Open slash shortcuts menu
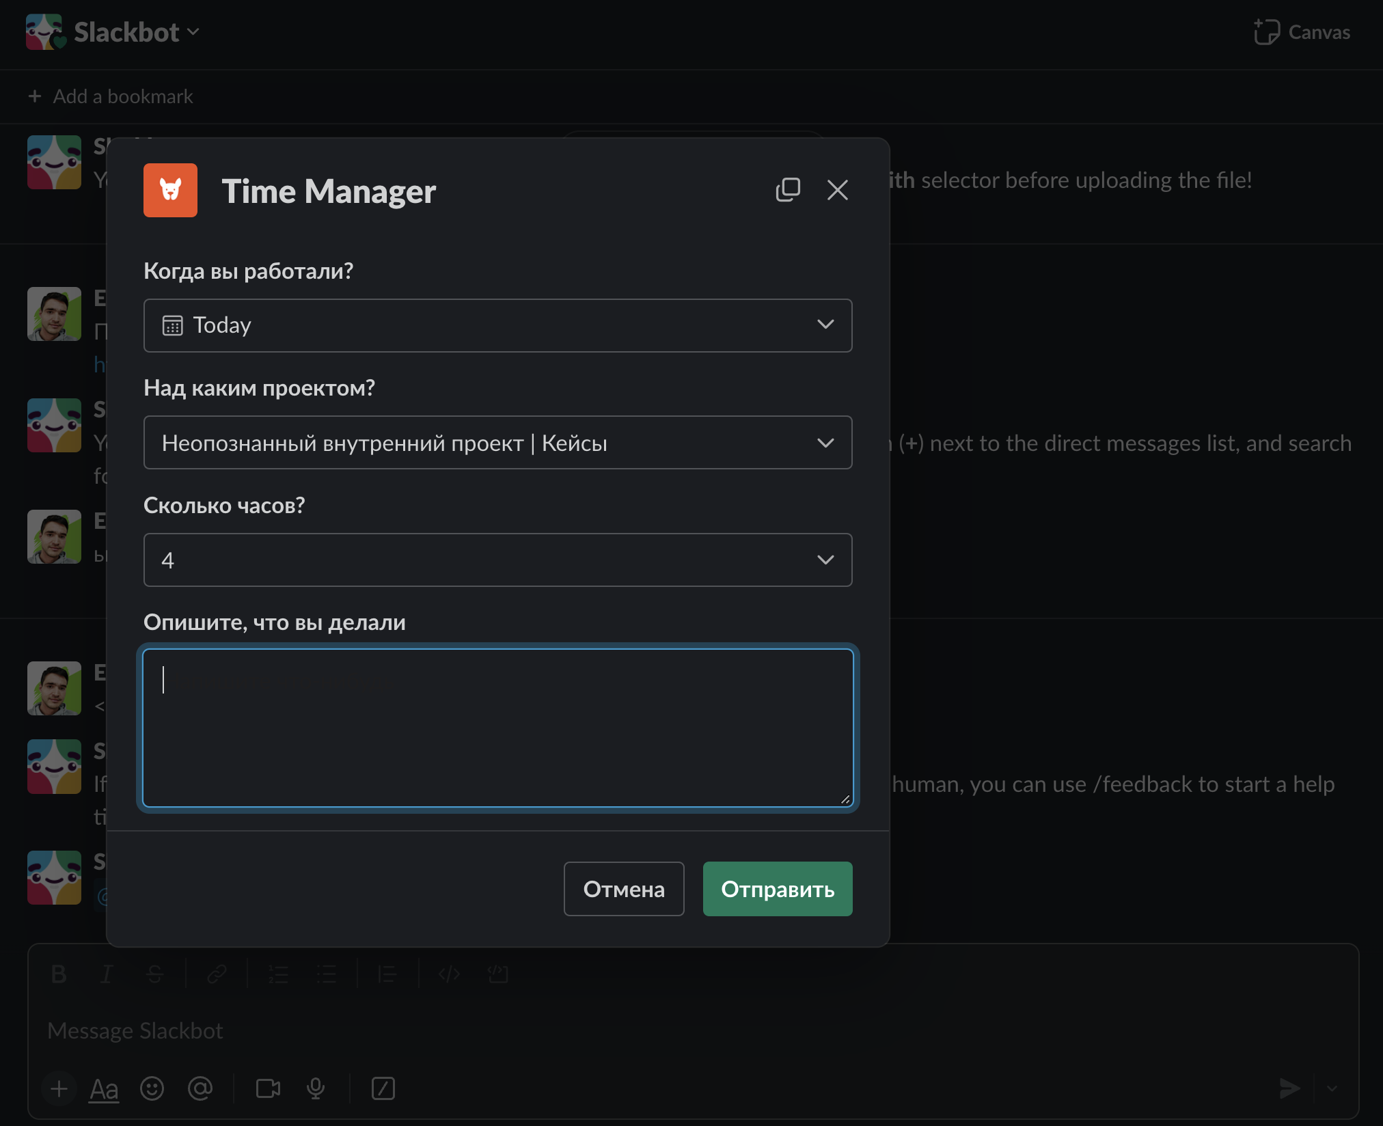The image size is (1383, 1126). [x=383, y=1088]
